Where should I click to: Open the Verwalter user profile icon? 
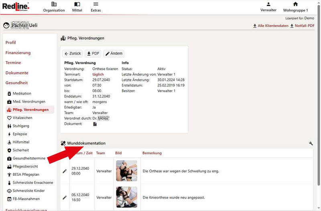coord(268,4)
